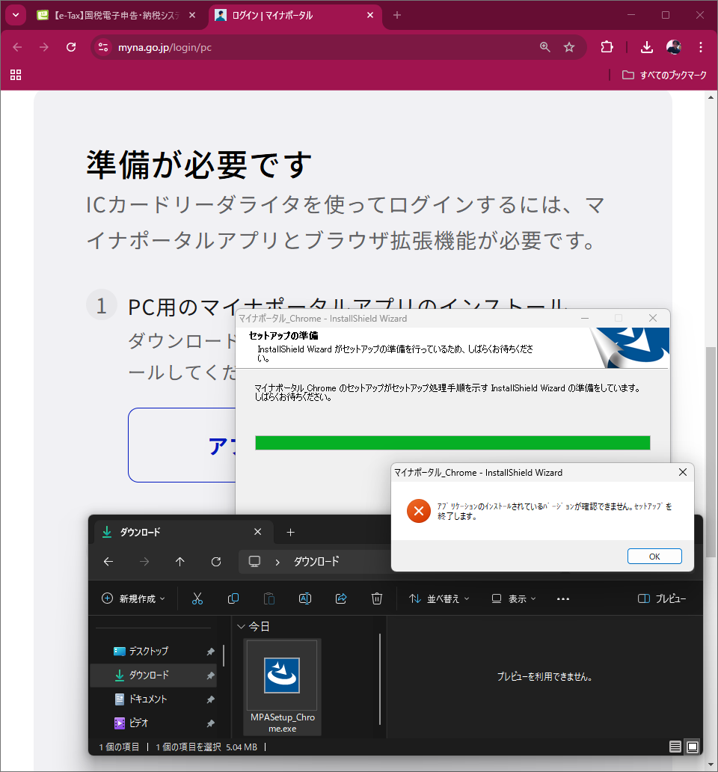Collapse the 今日 group in file list

[241, 627]
